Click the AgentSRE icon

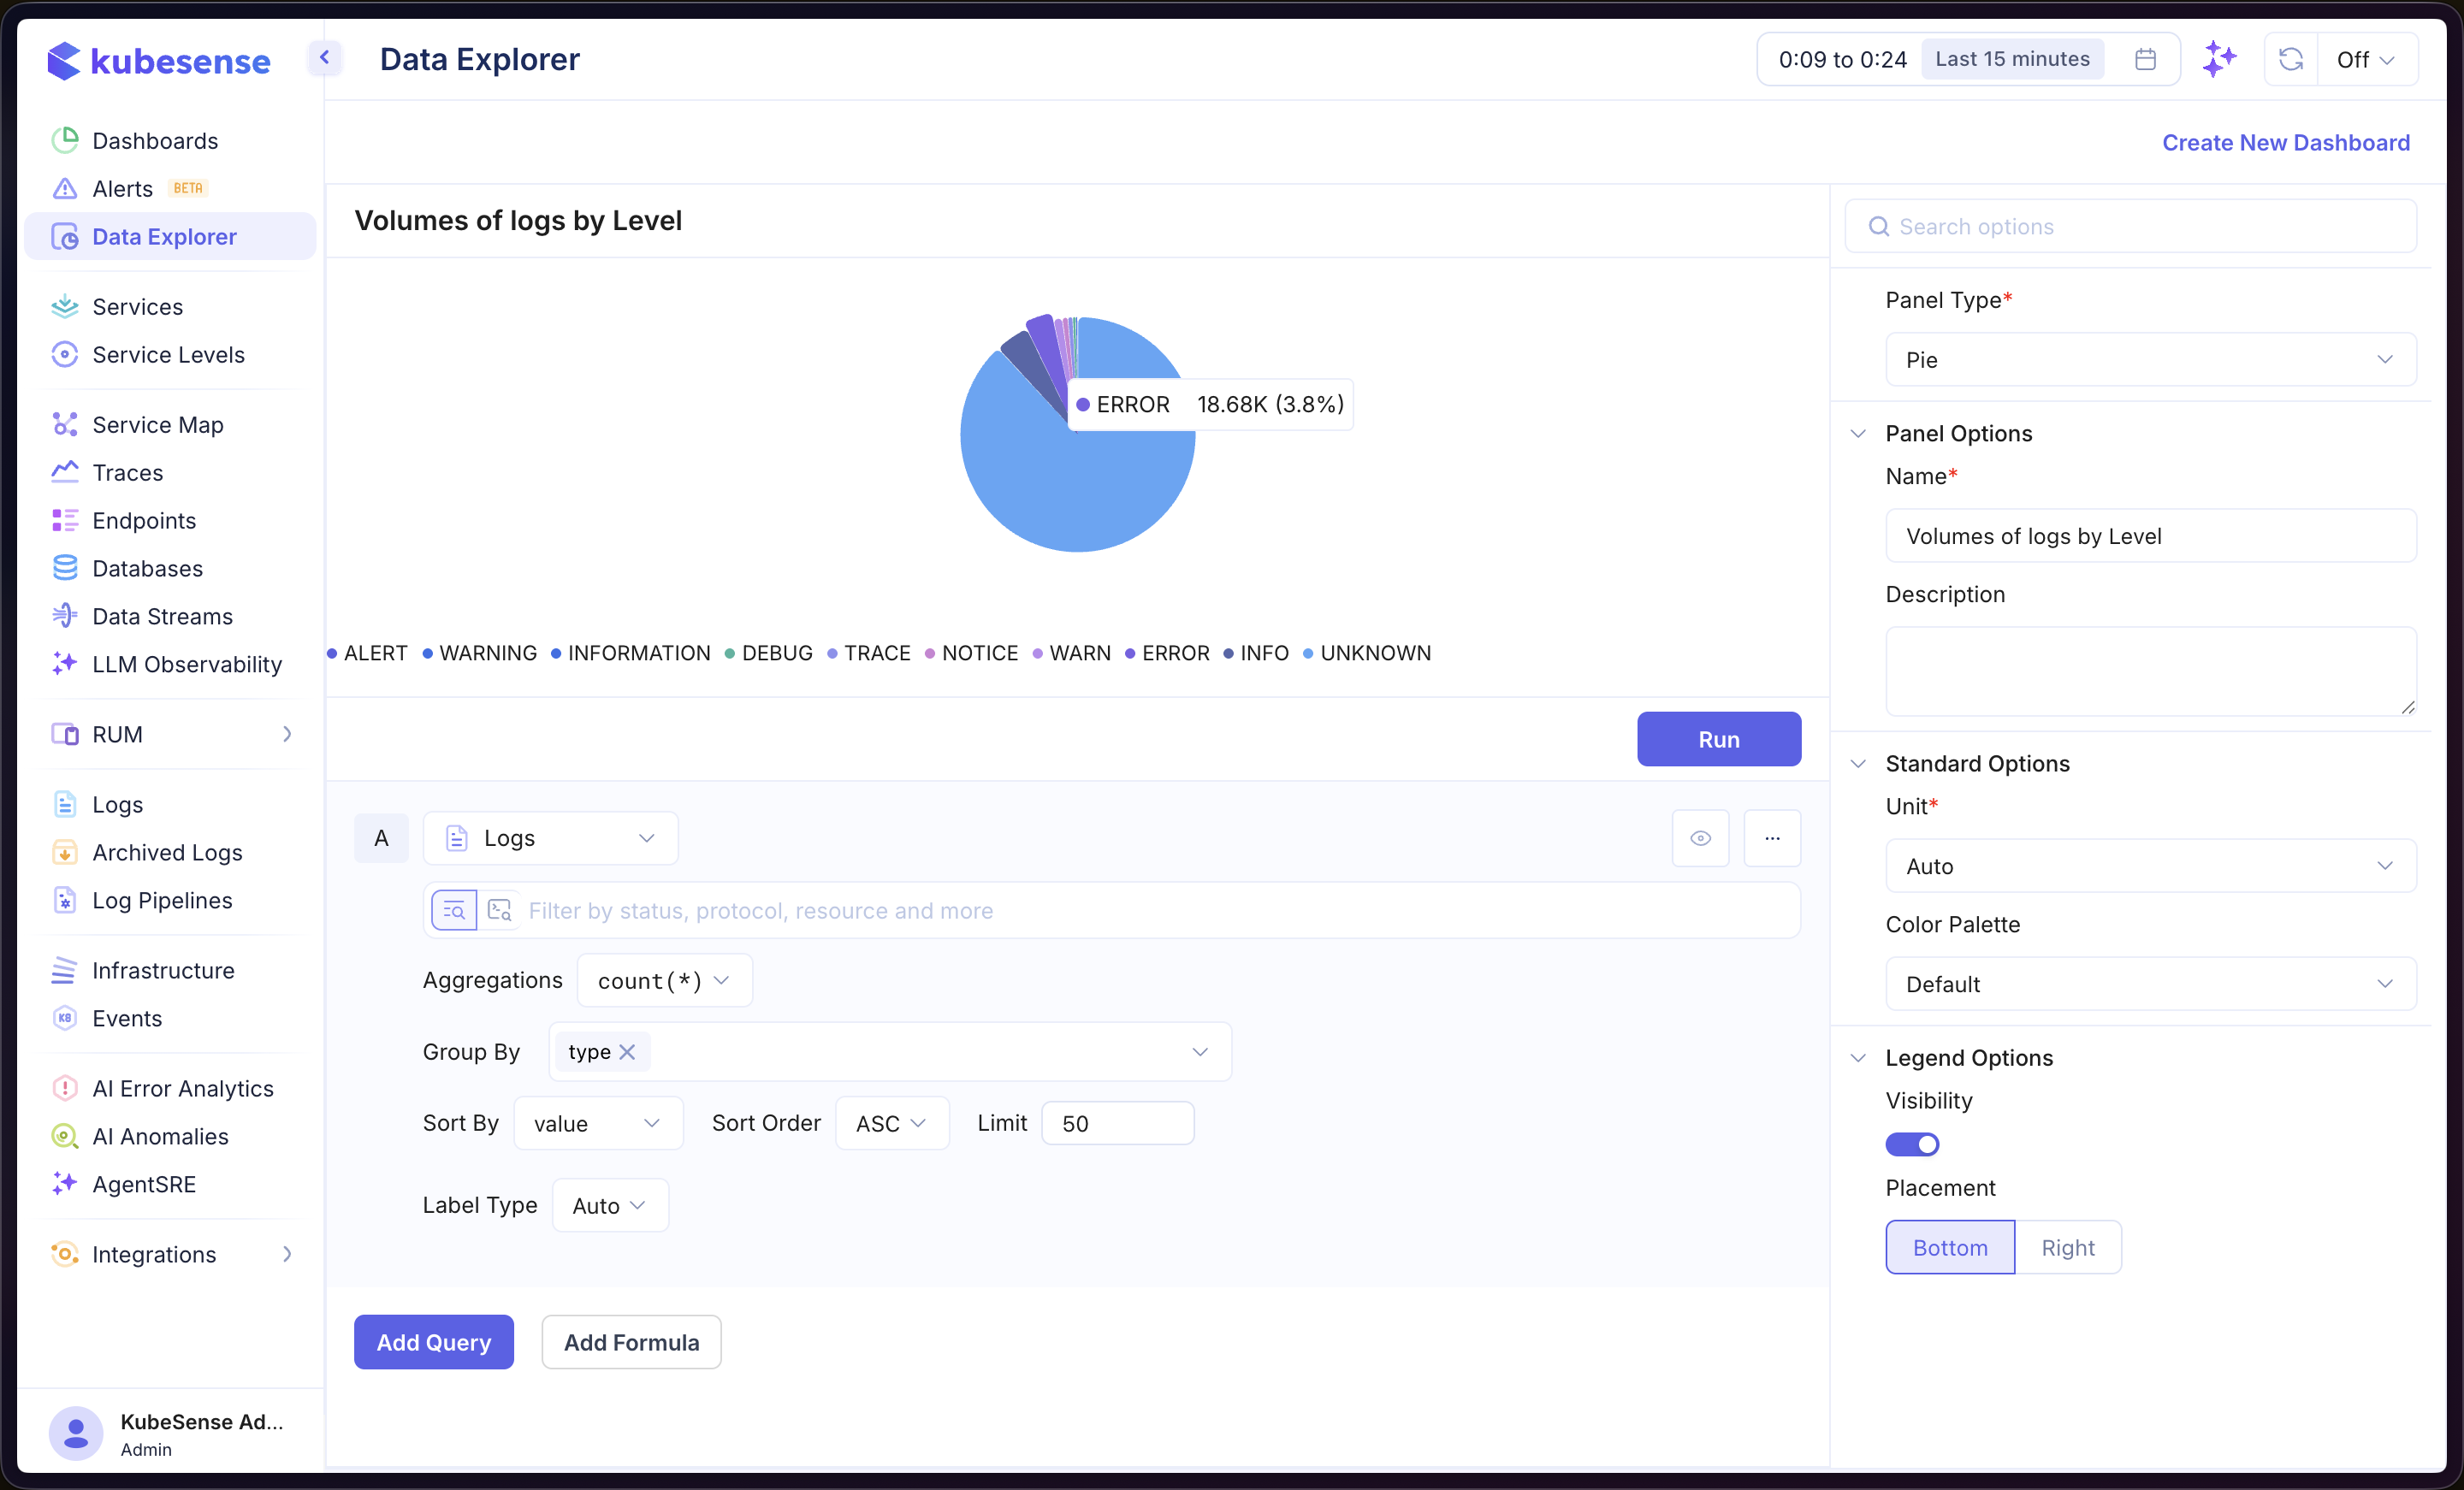(65, 1184)
